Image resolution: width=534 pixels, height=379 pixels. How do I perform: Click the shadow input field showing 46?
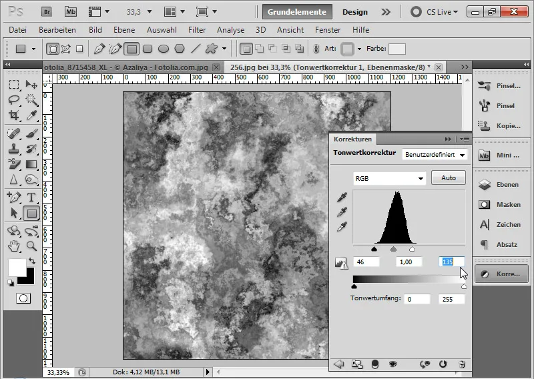(366, 262)
